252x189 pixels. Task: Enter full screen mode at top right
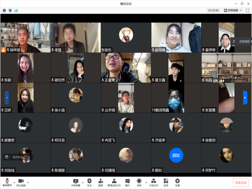point(247,10)
